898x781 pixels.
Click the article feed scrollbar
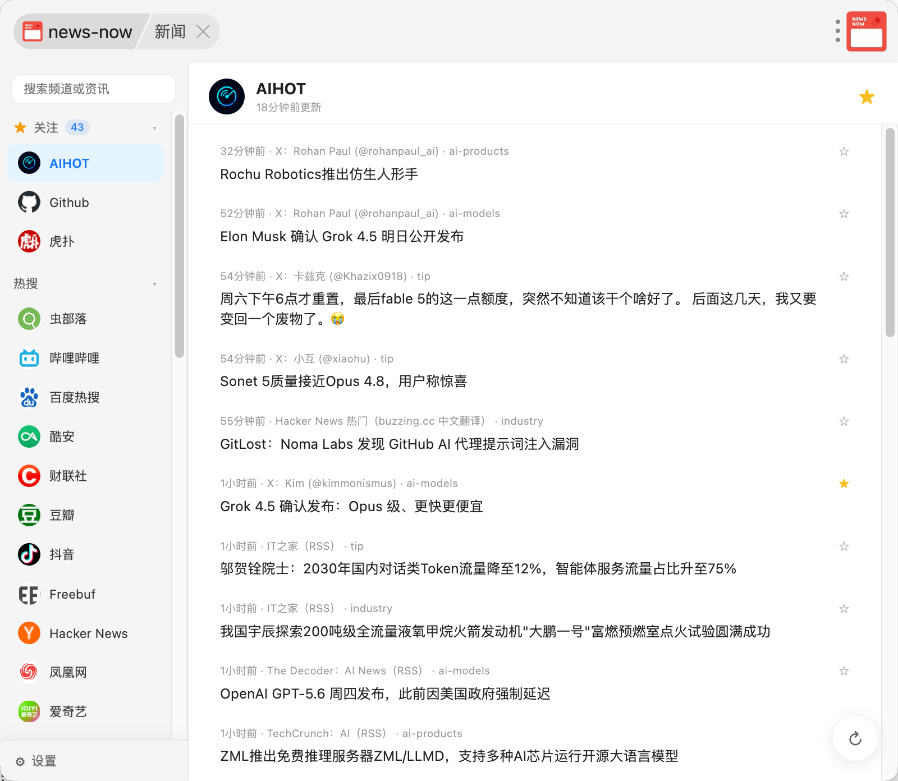click(890, 232)
